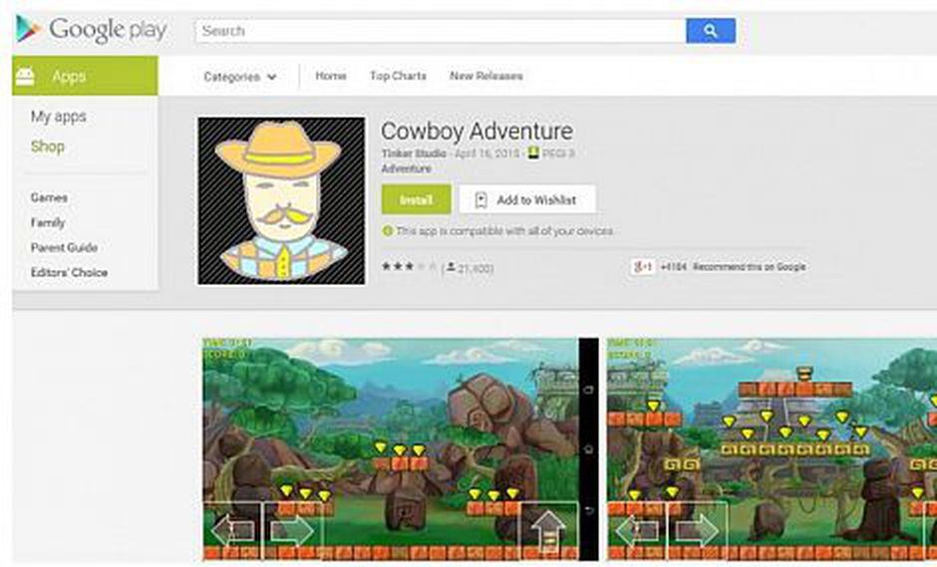Open the Tinker Studio developer link
937x567 pixels.
[x=414, y=153]
